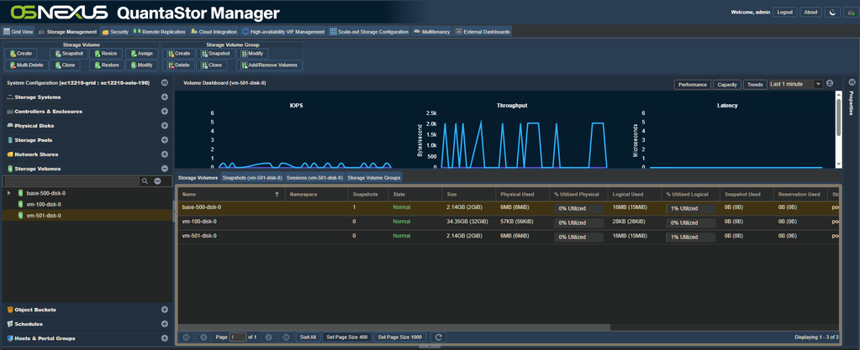
Task: Expand the Object Buckets section
Action: [x=165, y=310]
